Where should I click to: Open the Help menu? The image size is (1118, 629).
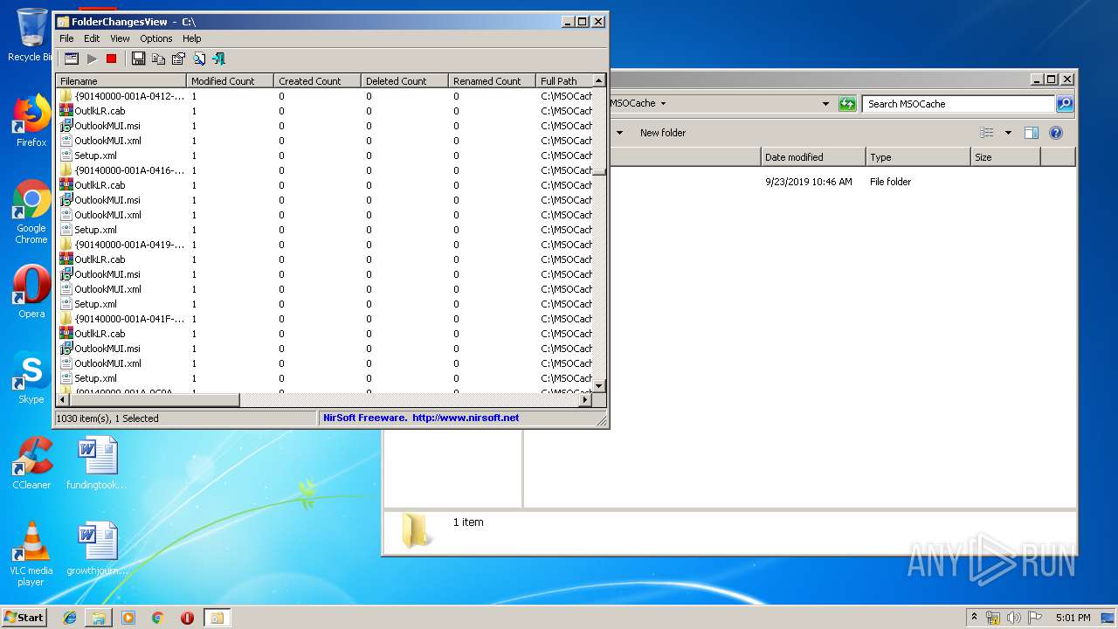(x=192, y=38)
